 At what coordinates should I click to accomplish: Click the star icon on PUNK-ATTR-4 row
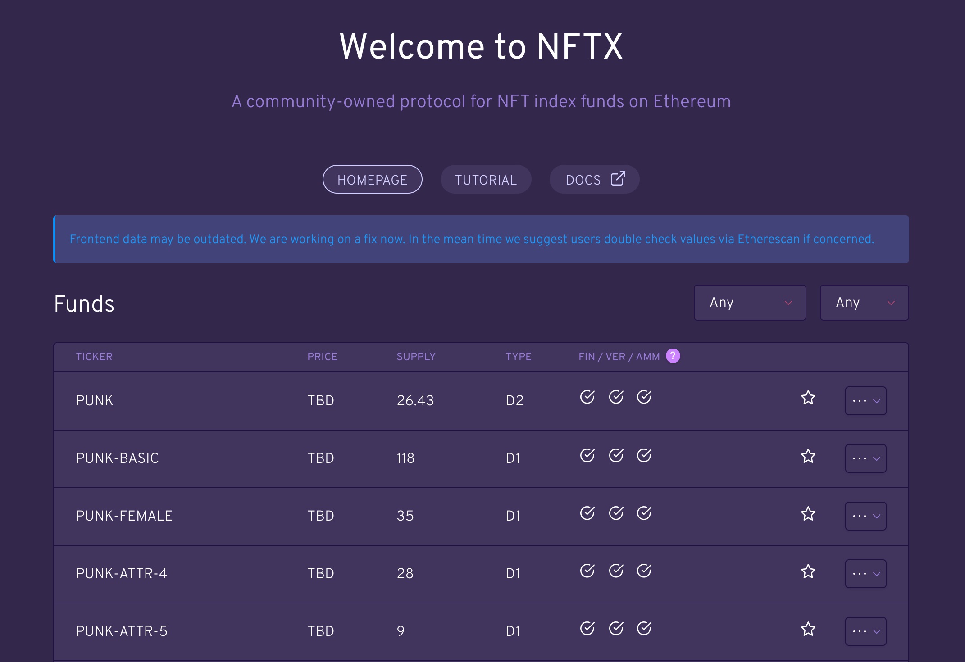tap(808, 571)
